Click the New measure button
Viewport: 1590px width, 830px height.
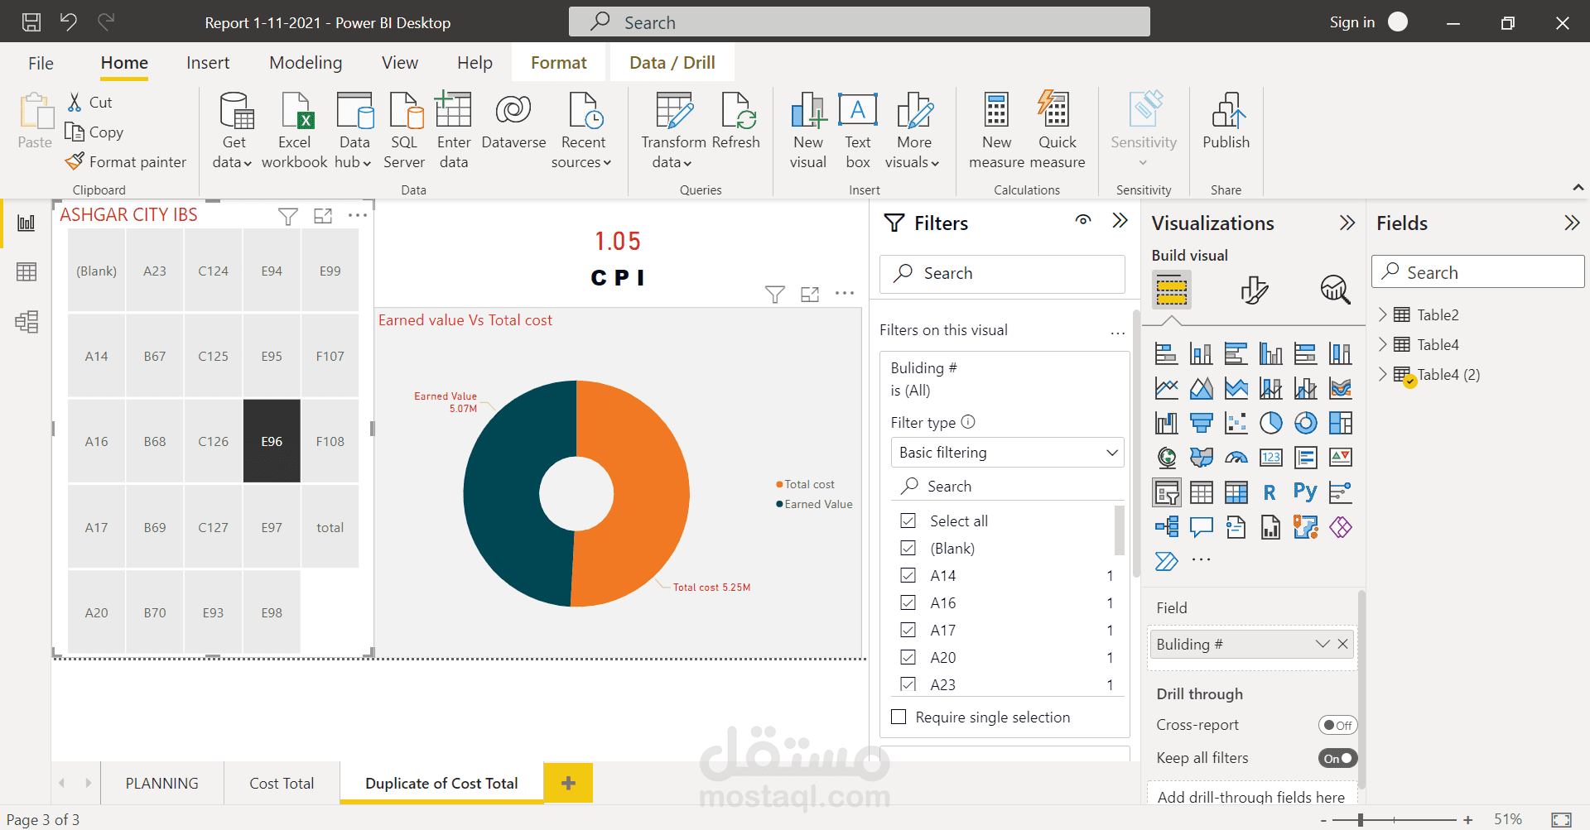tap(996, 128)
